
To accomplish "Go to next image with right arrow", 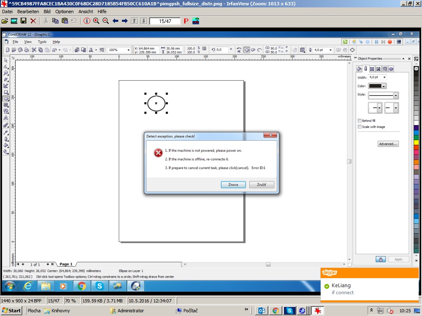I will pos(125,21).
